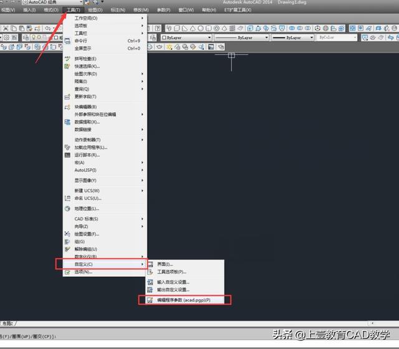This screenshot has height=349, width=399.
Task: Select the Box solid tool
Action: click(177, 28)
